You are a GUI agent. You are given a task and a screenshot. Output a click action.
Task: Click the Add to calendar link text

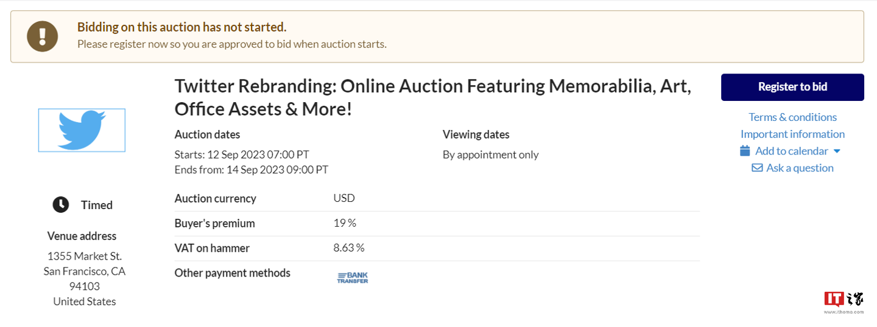[x=791, y=151]
